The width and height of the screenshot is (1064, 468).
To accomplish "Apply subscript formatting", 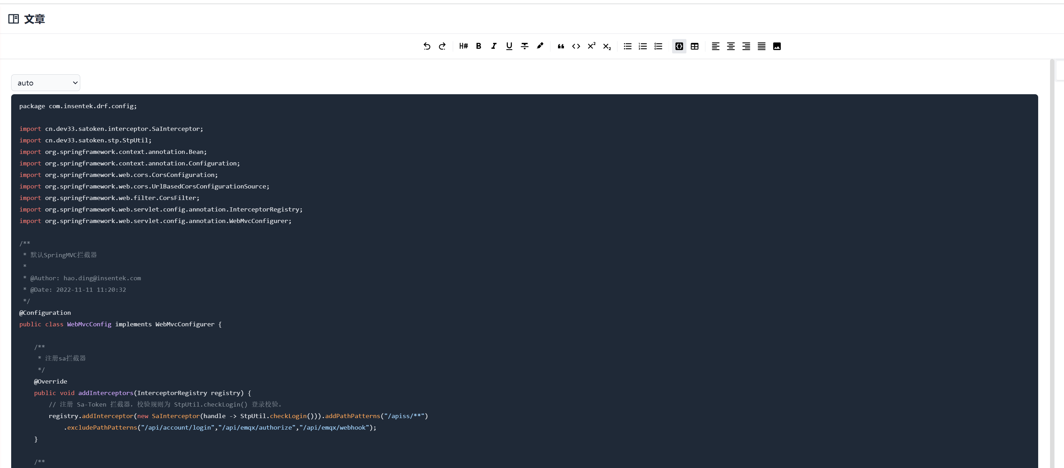I will tap(607, 46).
